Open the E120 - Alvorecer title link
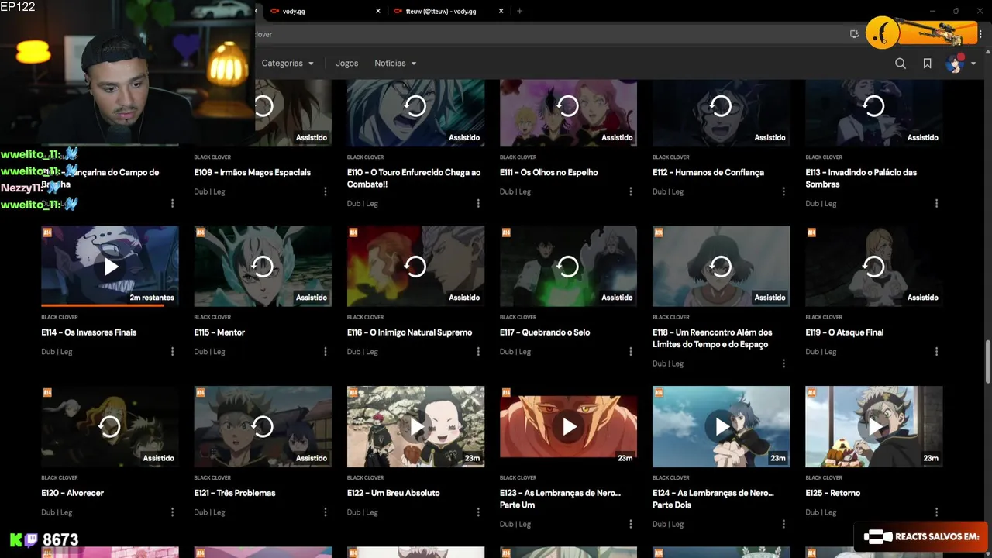Screen dimensions: 992x558 point(72,493)
